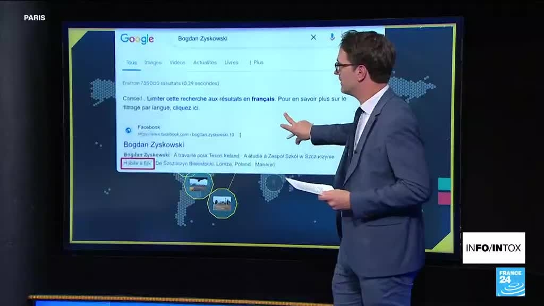Select the lower hexagon map photo thumbnail

pos(222,203)
